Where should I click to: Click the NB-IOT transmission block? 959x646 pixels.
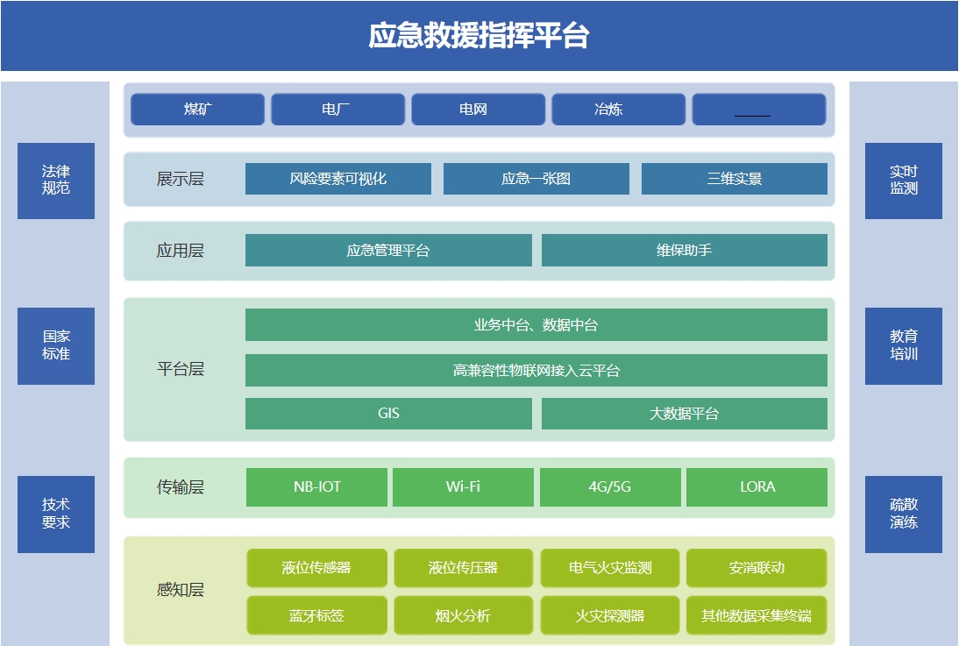coord(316,487)
